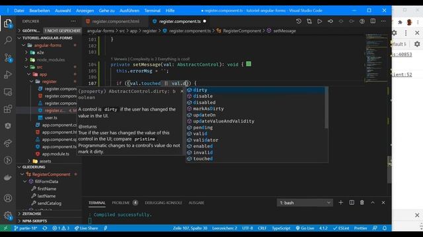
Task: Open the terminal selector dropdown showing bash
Action: (305, 203)
